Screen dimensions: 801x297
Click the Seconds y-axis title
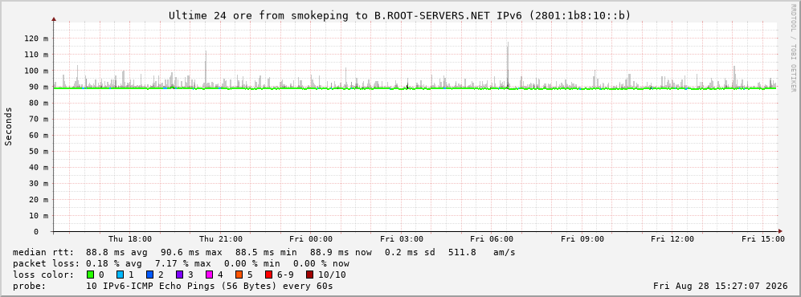(8, 127)
